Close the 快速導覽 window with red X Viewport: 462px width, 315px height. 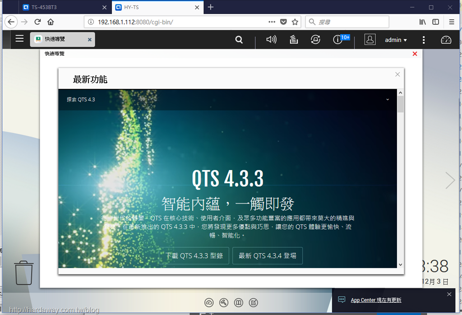[x=415, y=54]
